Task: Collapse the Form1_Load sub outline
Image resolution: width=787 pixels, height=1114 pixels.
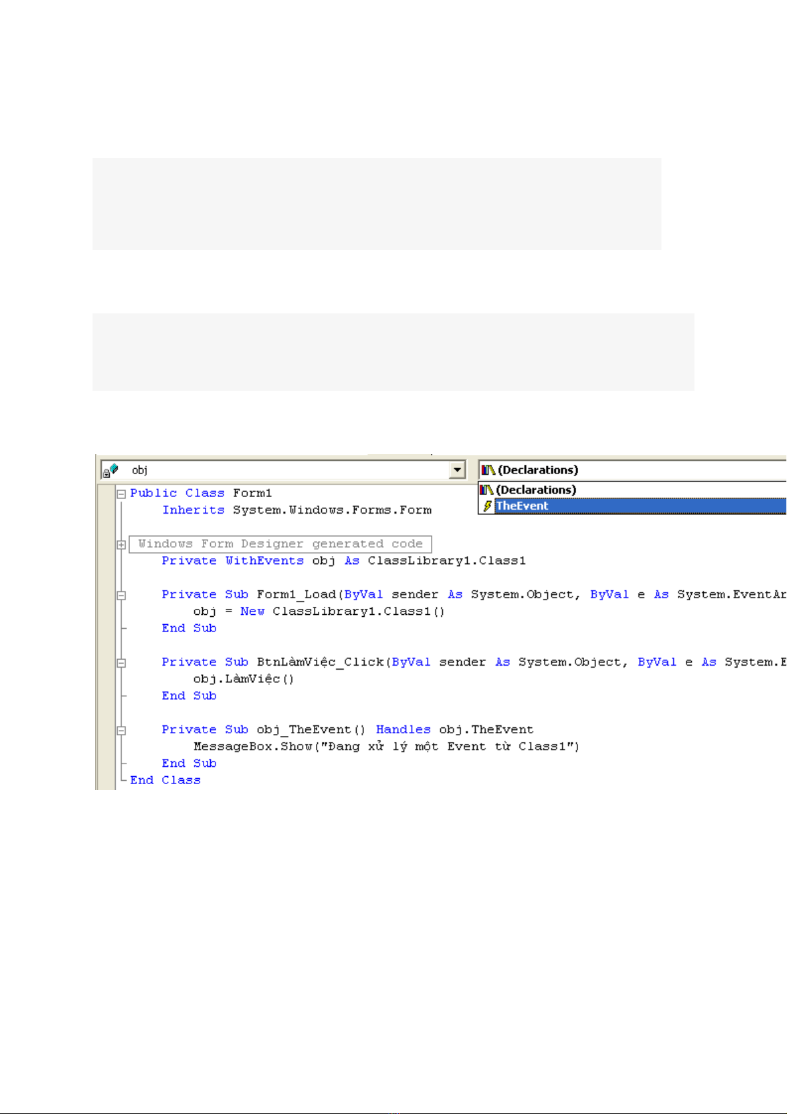Action: click(122, 595)
